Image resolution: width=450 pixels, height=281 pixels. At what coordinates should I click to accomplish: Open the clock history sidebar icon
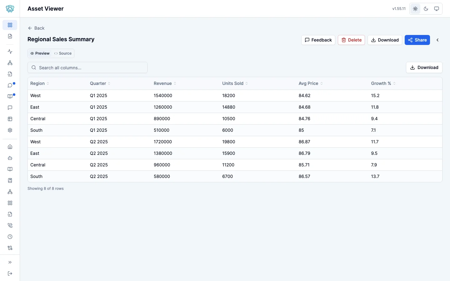click(x=10, y=237)
